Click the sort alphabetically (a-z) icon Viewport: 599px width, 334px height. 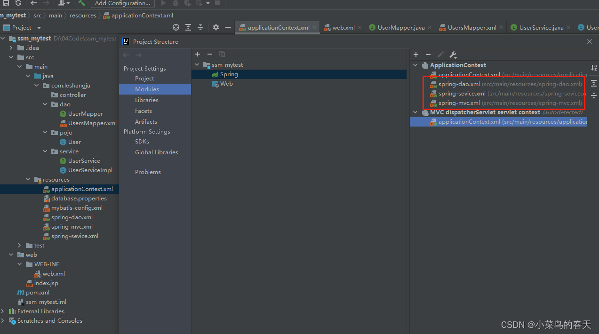594,68
